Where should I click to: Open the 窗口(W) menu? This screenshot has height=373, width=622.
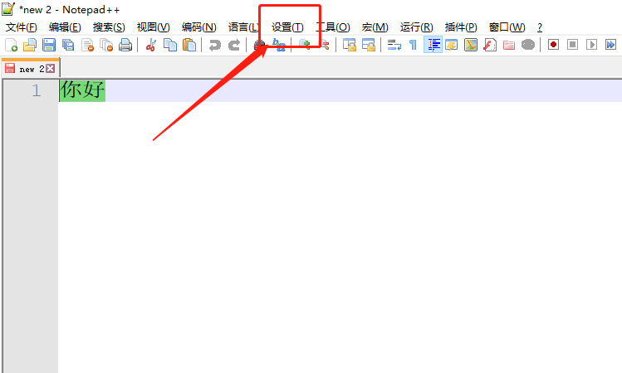click(x=507, y=27)
